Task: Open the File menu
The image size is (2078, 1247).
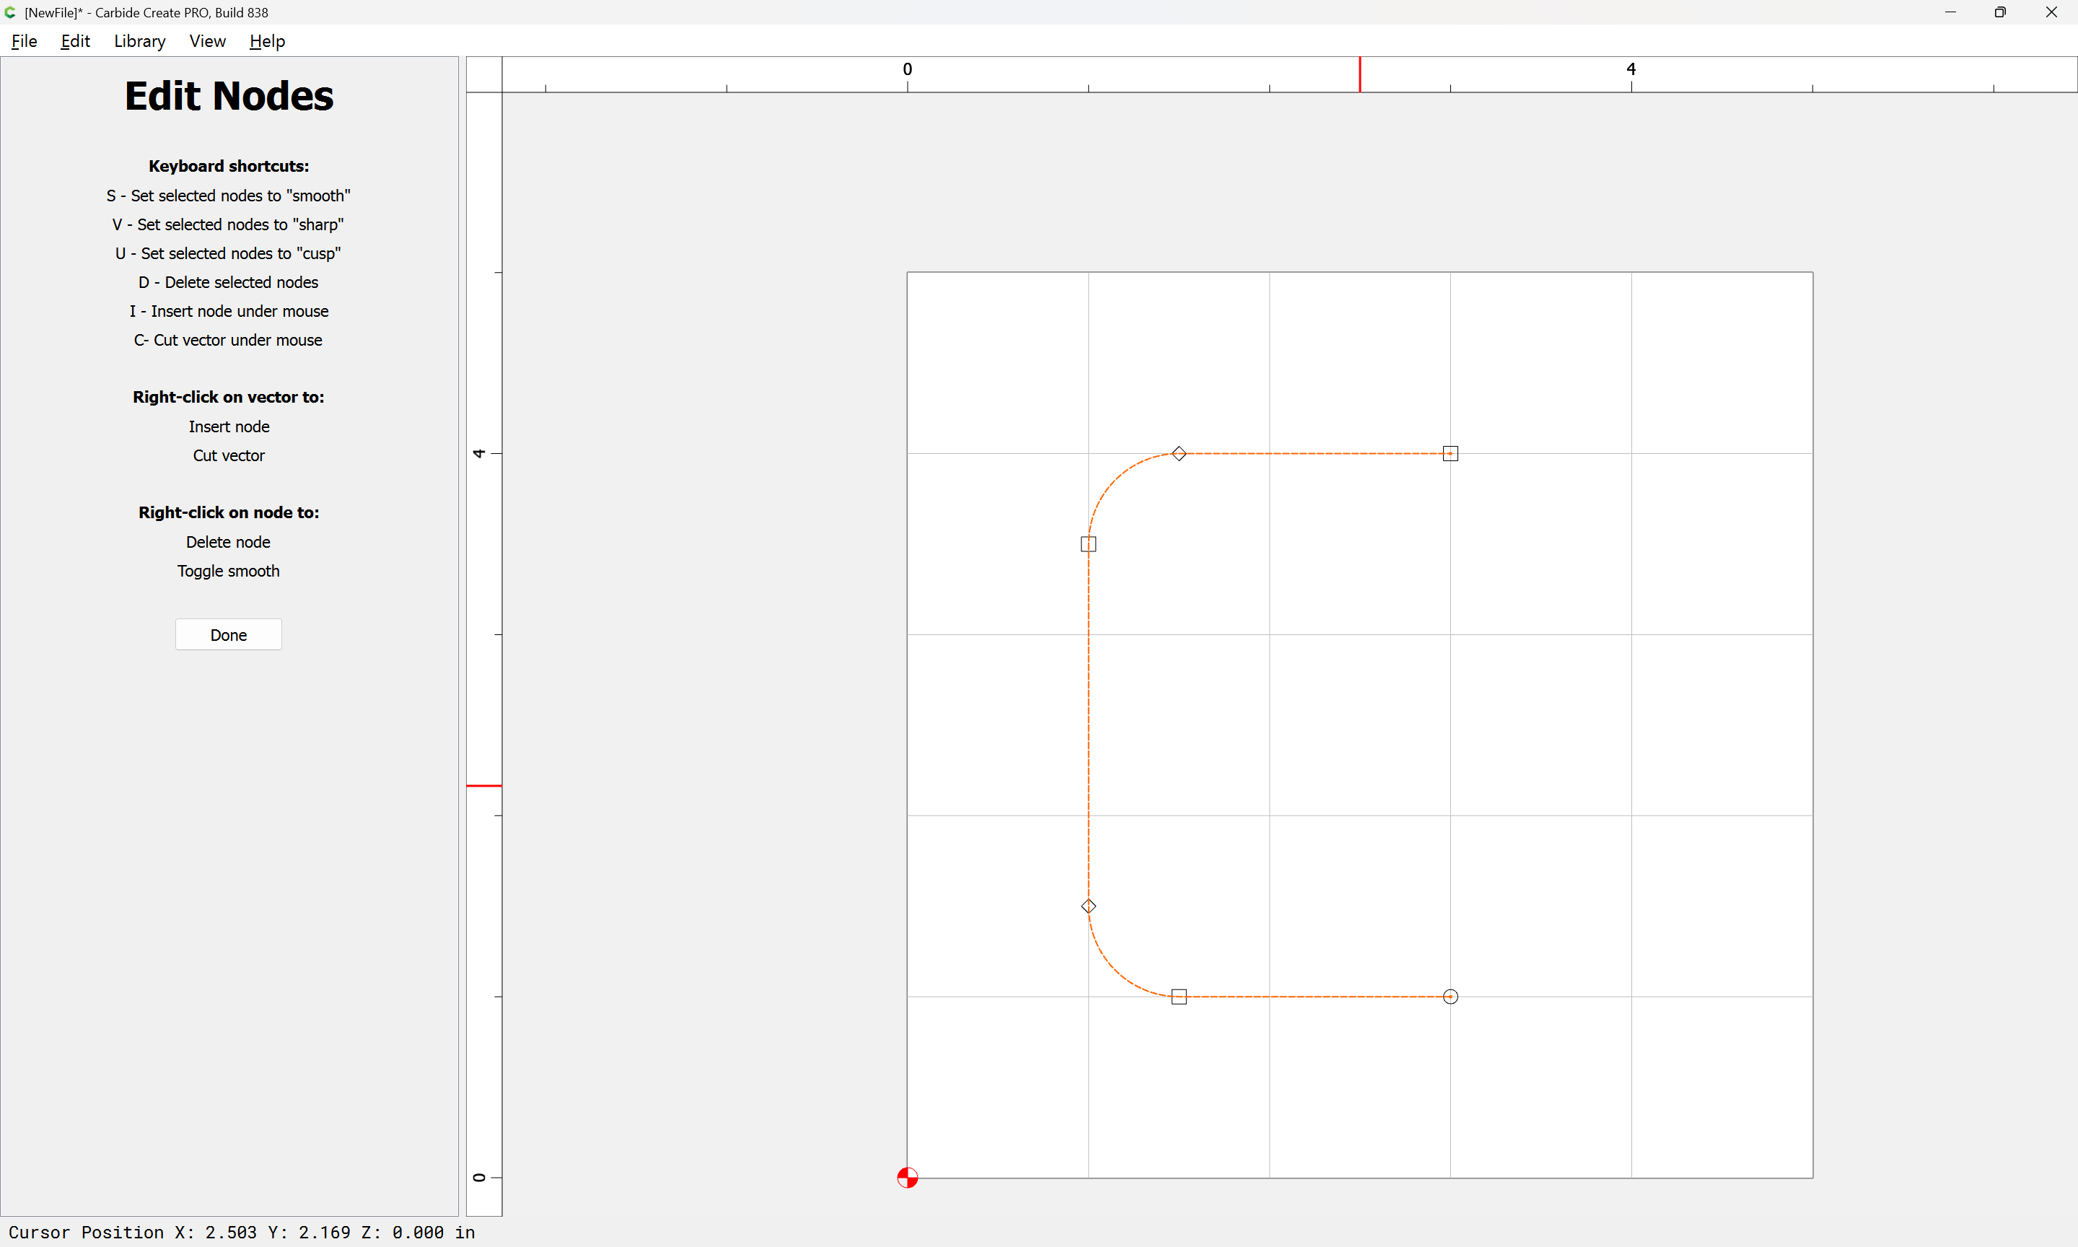Action: pyautogui.click(x=24, y=41)
